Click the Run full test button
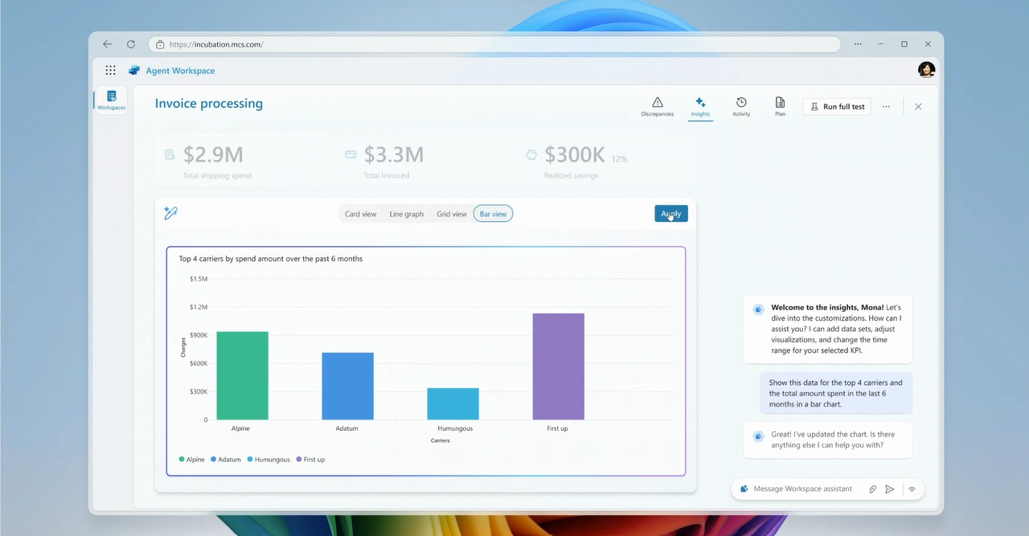The height and width of the screenshot is (536, 1029). pos(837,106)
